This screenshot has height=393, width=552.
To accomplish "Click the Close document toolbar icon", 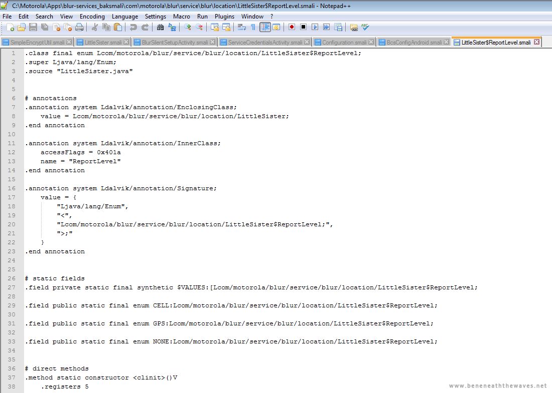I will pos(56,28).
